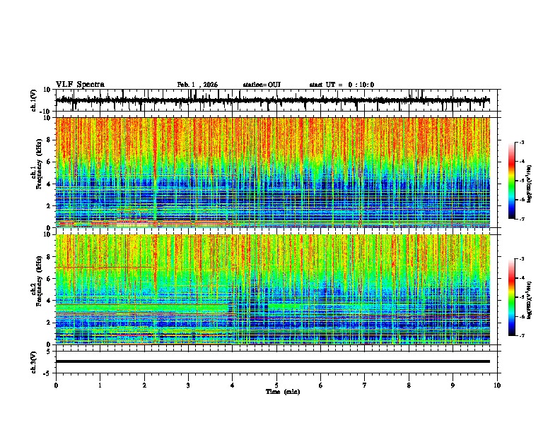
Task: Click inside the ch.1 spectrogram panel
Action: (273, 172)
